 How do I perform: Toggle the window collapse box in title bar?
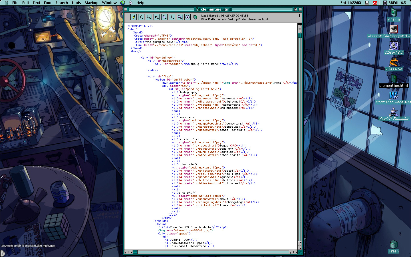[300, 9]
